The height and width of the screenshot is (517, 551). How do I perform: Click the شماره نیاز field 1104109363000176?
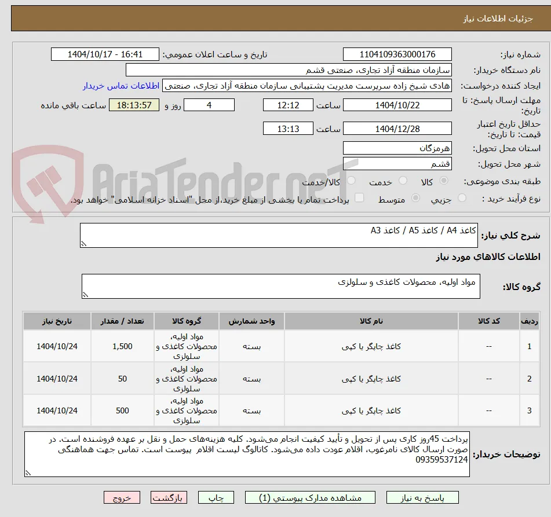point(397,54)
